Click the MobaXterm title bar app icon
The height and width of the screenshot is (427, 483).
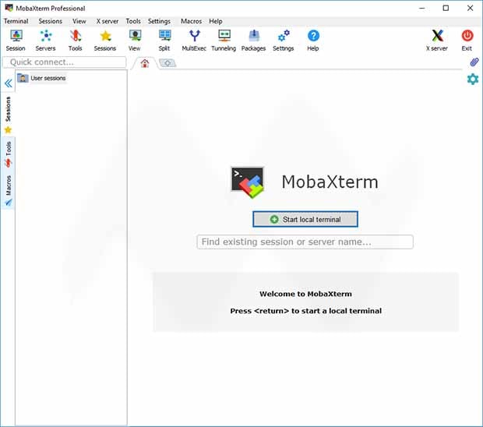(x=9, y=8)
